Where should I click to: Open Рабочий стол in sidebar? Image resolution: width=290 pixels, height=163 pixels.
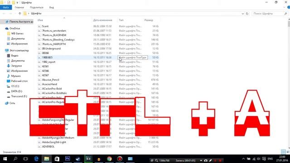click(19, 81)
